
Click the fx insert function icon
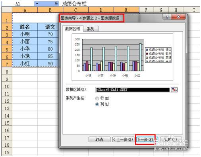point(56,4)
